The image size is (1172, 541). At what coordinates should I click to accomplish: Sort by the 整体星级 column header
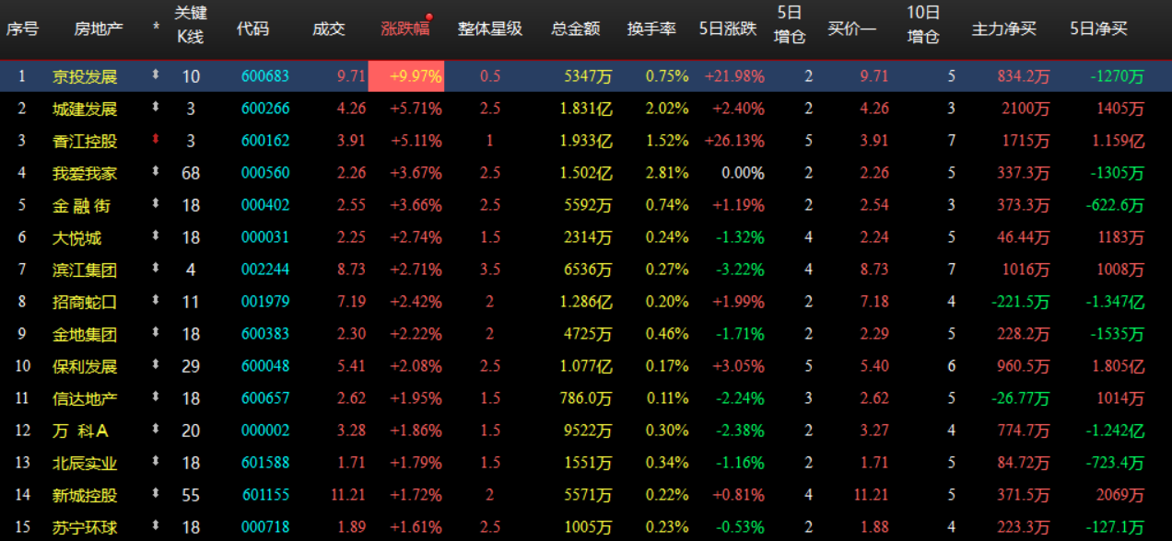(490, 29)
